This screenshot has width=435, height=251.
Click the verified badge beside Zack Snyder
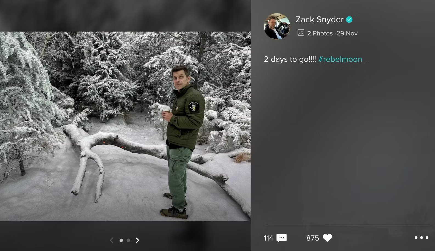click(349, 19)
